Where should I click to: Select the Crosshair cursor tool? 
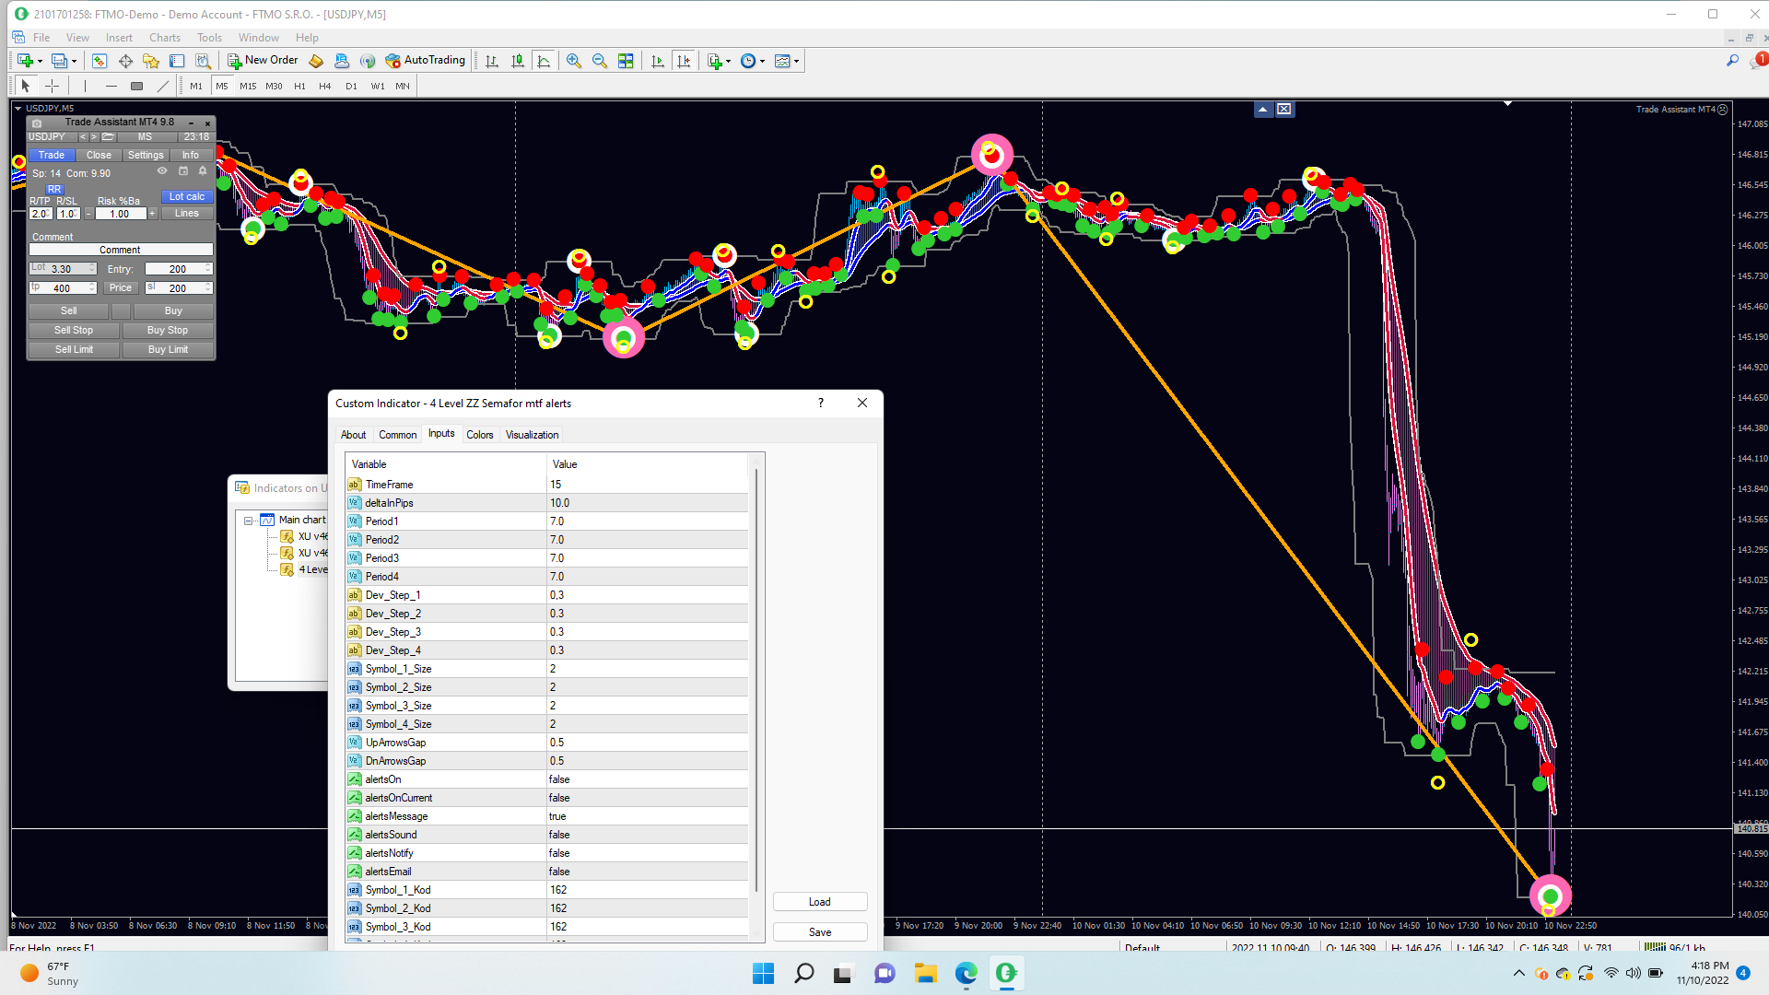[x=53, y=86]
